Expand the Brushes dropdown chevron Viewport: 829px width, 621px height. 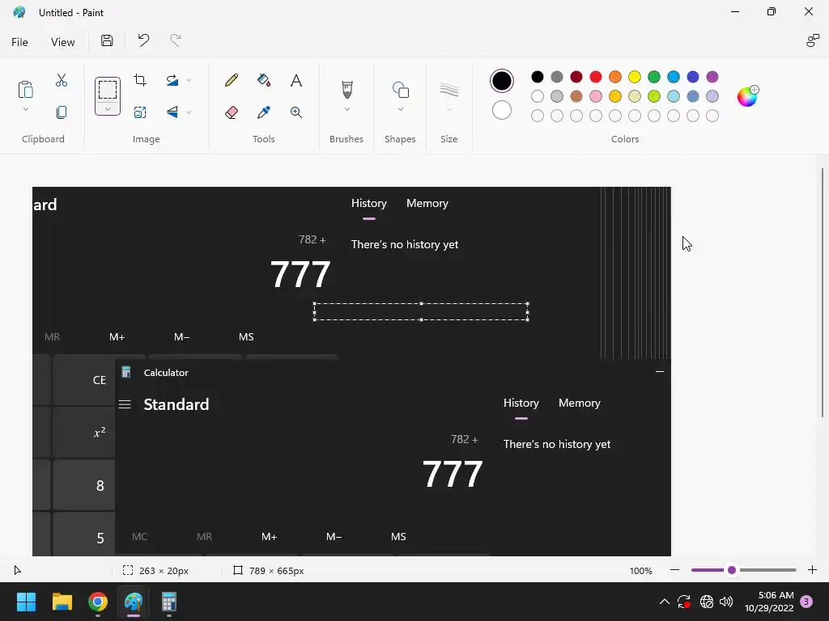click(346, 109)
